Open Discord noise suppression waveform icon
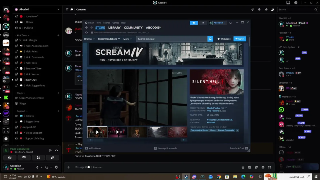 coord(50,150)
